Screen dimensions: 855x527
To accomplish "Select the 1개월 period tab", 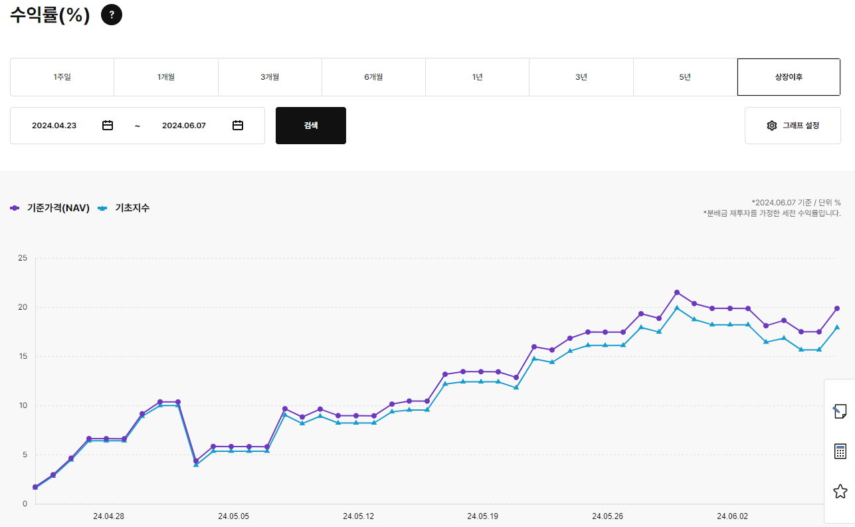I will click(166, 77).
